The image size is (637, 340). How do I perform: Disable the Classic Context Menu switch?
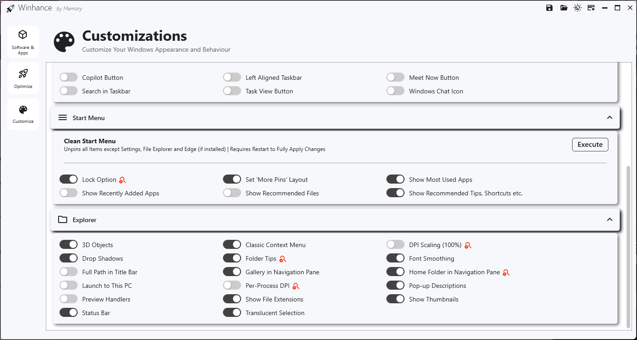click(232, 245)
